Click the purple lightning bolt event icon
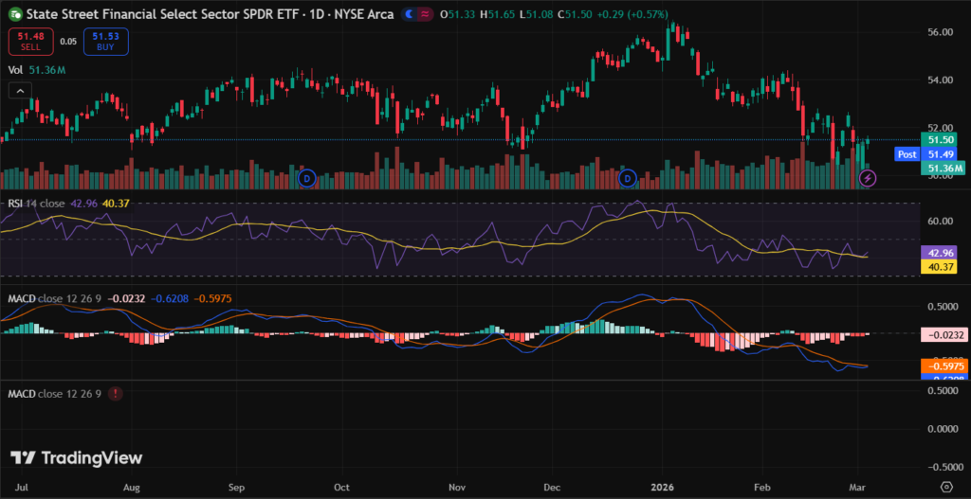Screen dimensions: 971x499 [867, 177]
